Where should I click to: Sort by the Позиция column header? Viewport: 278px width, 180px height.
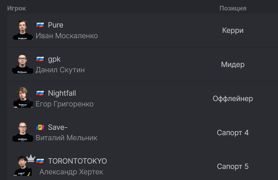233,8
